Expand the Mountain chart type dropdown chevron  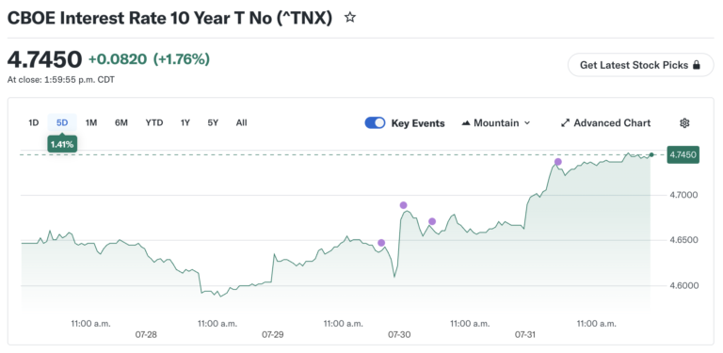click(x=527, y=123)
